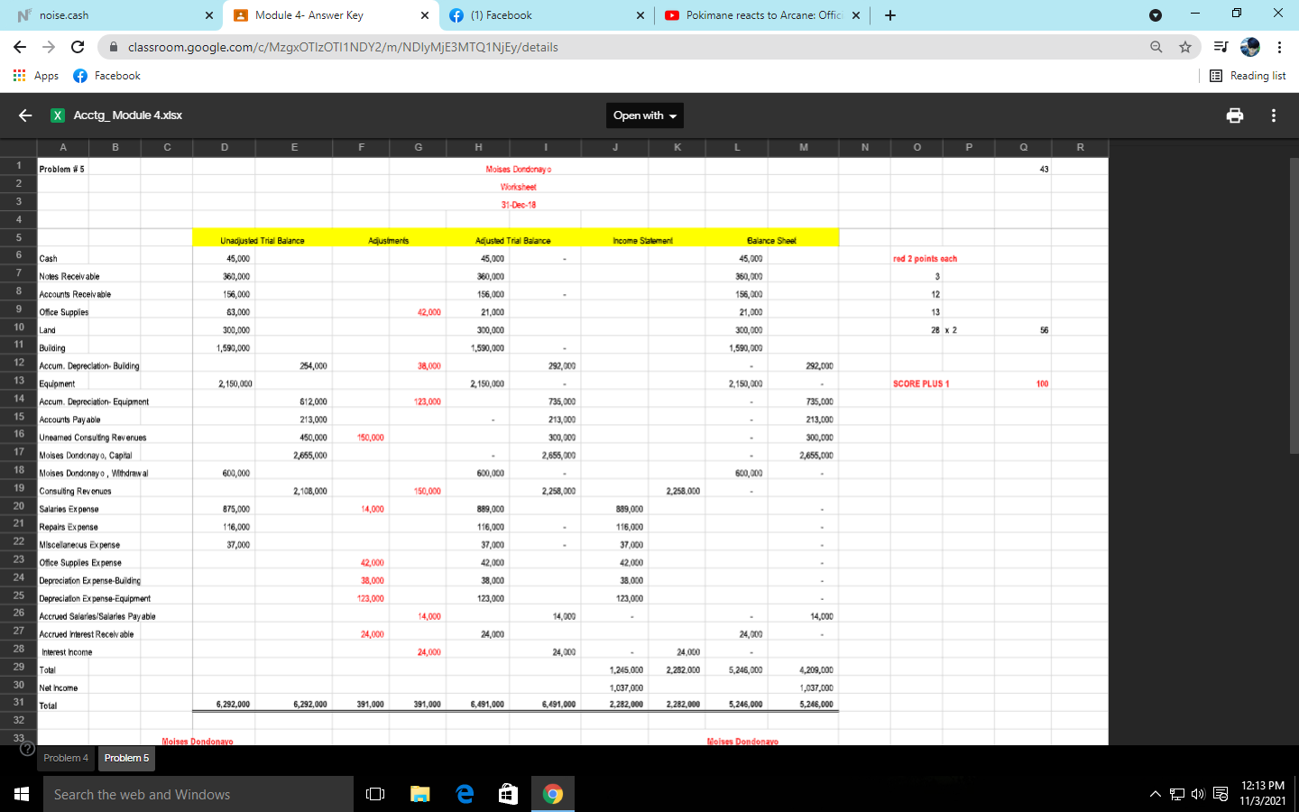Open the media control icon in toolbar

click(x=1221, y=47)
